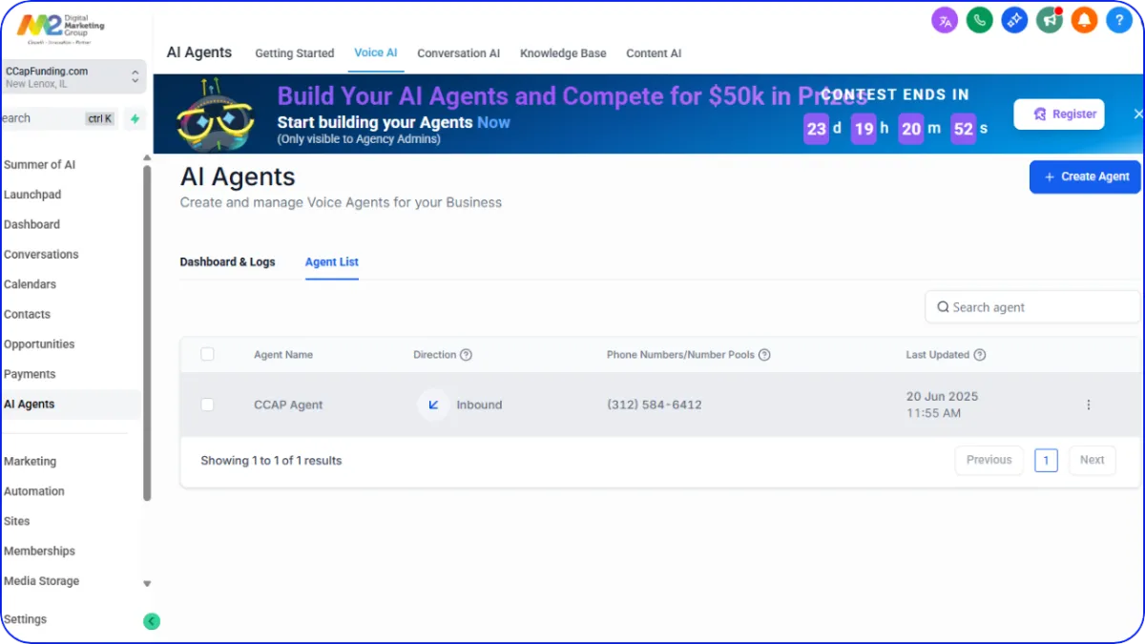The width and height of the screenshot is (1145, 644).
Task: Collapse the sidebar with green arrow button
Action: coord(151,621)
